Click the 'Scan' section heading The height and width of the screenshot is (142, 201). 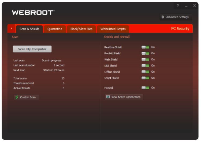pyautogui.click(x=15, y=37)
